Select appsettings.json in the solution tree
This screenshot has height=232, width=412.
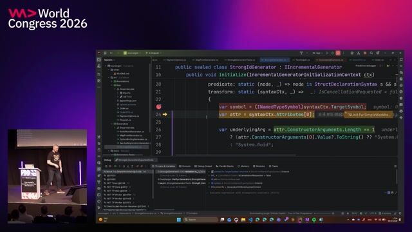[x=127, y=101]
